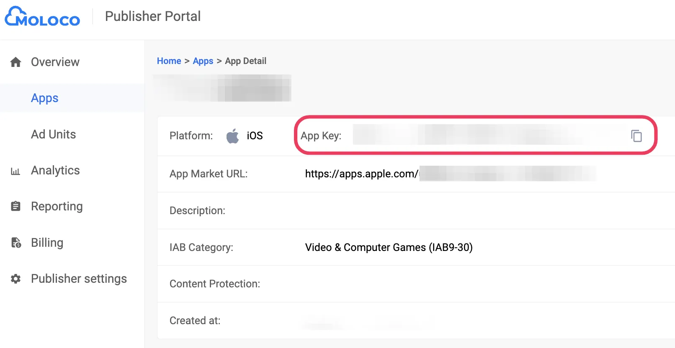
Task: Click the Moloco cloud logo
Action: 42,16
